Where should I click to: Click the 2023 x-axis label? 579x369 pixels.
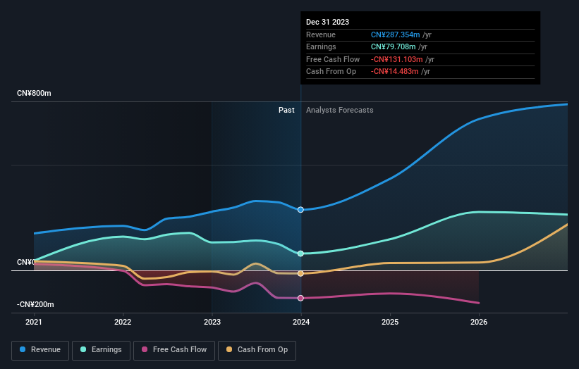pyautogui.click(x=212, y=322)
